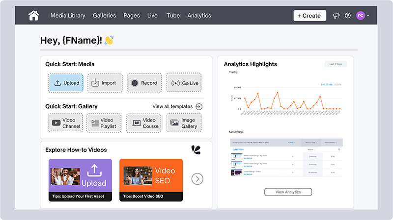Image resolution: width=393 pixels, height=220 pixels.
Task: Click the Upload quick start button
Action: 66,83
